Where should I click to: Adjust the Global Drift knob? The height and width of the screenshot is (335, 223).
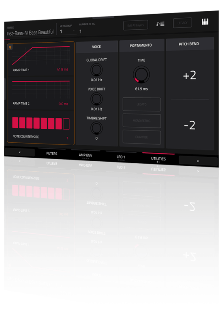point(96,70)
